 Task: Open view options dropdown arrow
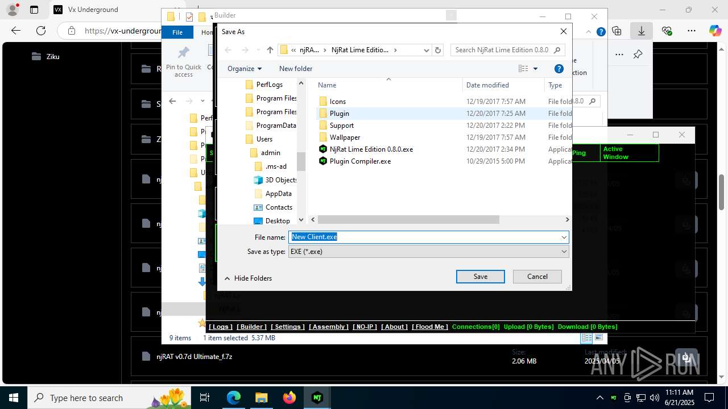point(535,69)
